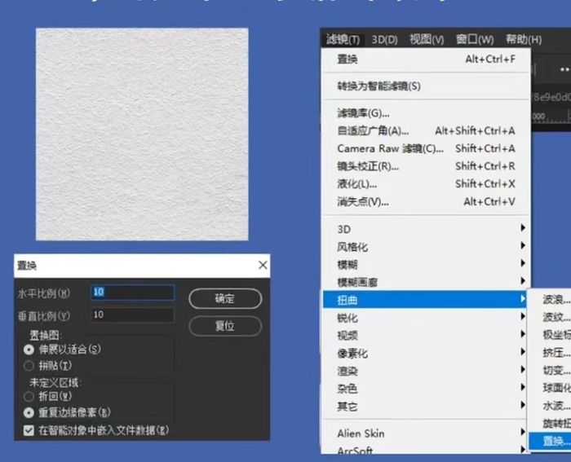Choose the 拼贴 tile radio option
The image size is (571, 462).
(30, 365)
